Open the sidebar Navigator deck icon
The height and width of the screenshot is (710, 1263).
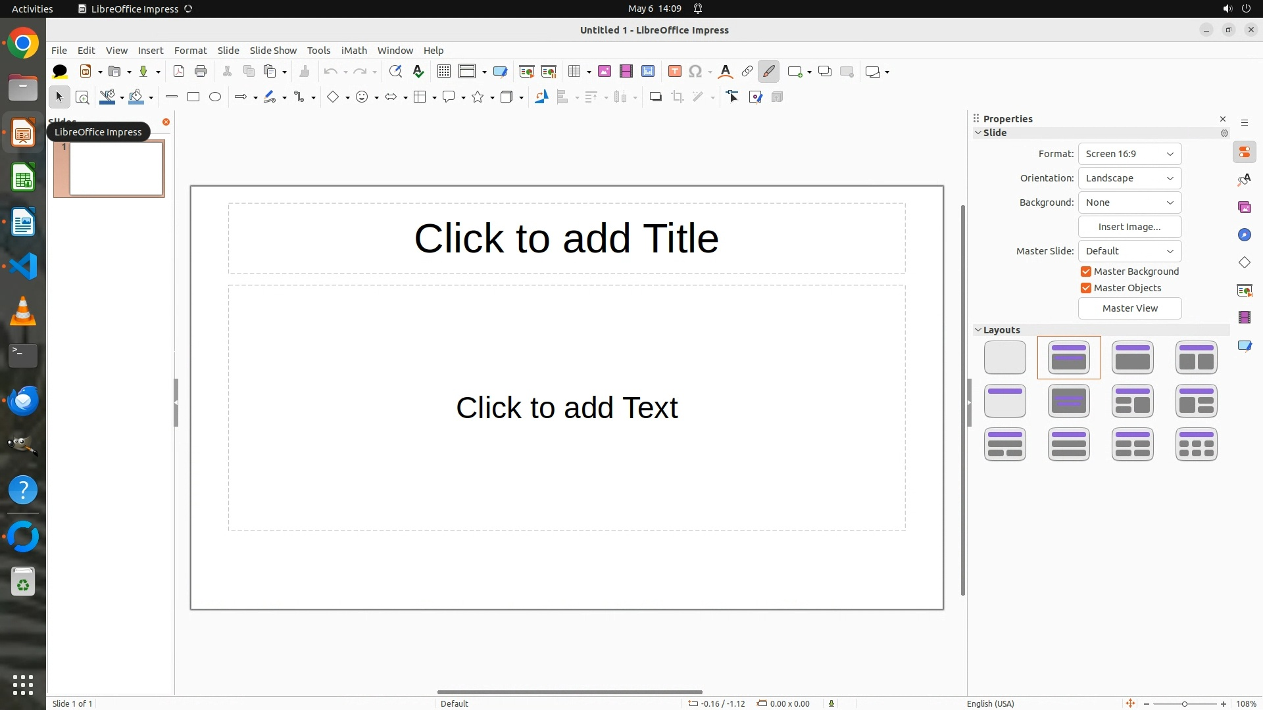click(1244, 235)
